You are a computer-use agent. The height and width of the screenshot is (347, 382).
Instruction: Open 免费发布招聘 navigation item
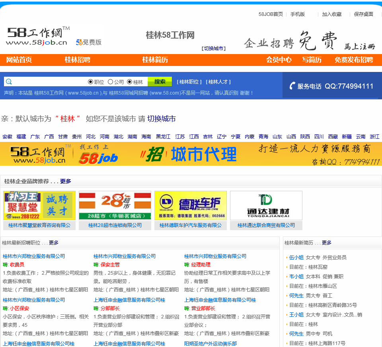[x=354, y=60]
